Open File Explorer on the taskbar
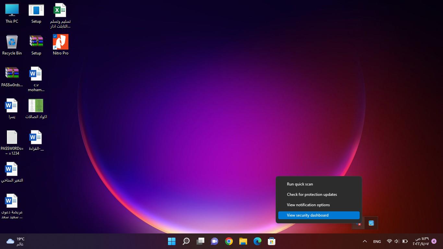The width and height of the screenshot is (443, 249). click(x=243, y=241)
